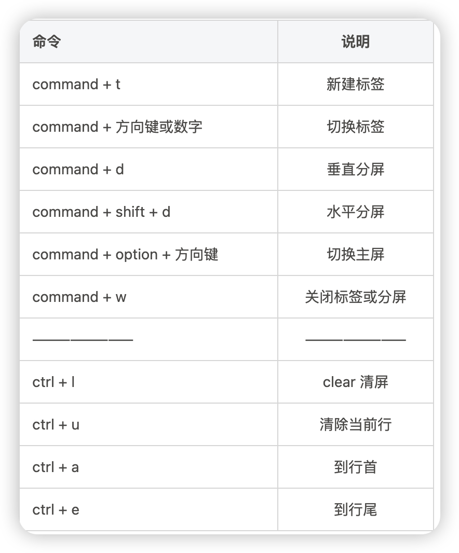Select the 'ctrl + u' shortcut cell
The height and width of the screenshot is (553, 459).
(148, 425)
